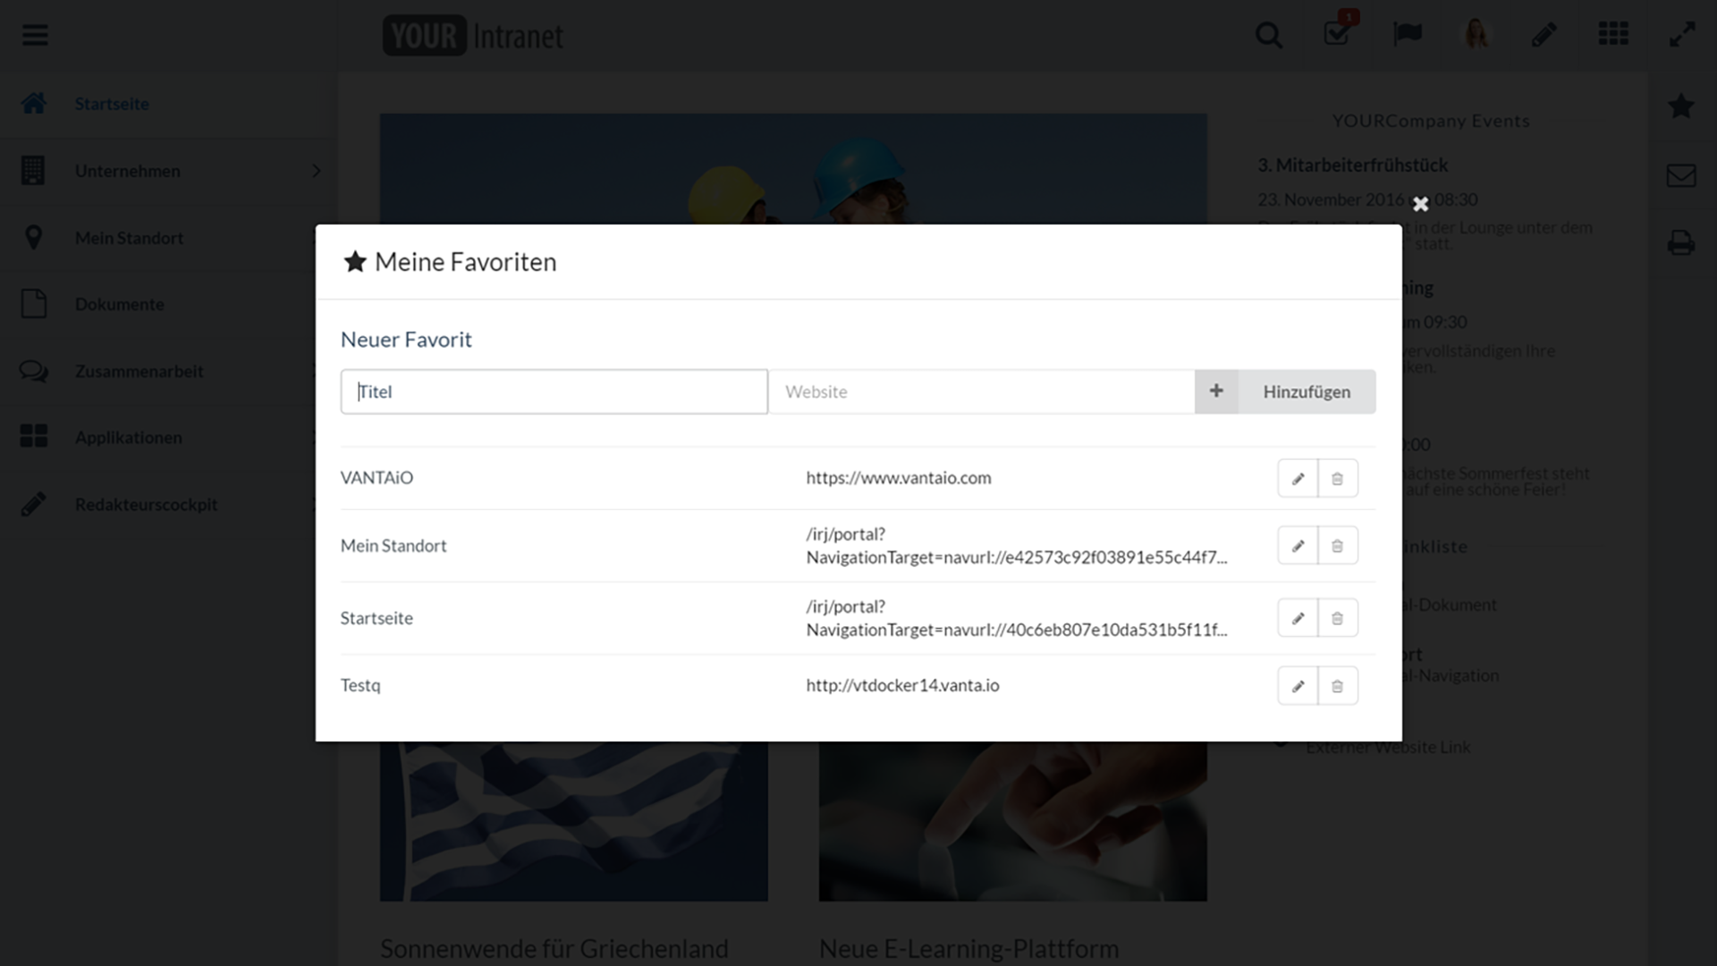1717x966 pixels.
Task: Select Zusammenarbeit in the sidebar
Action: tap(168, 371)
